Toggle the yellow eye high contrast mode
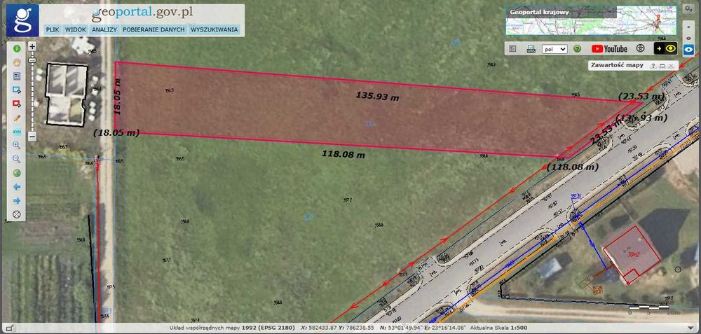 [x=666, y=49]
